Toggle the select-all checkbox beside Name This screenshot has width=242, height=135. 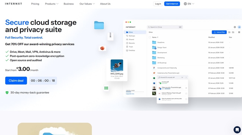point(150,37)
